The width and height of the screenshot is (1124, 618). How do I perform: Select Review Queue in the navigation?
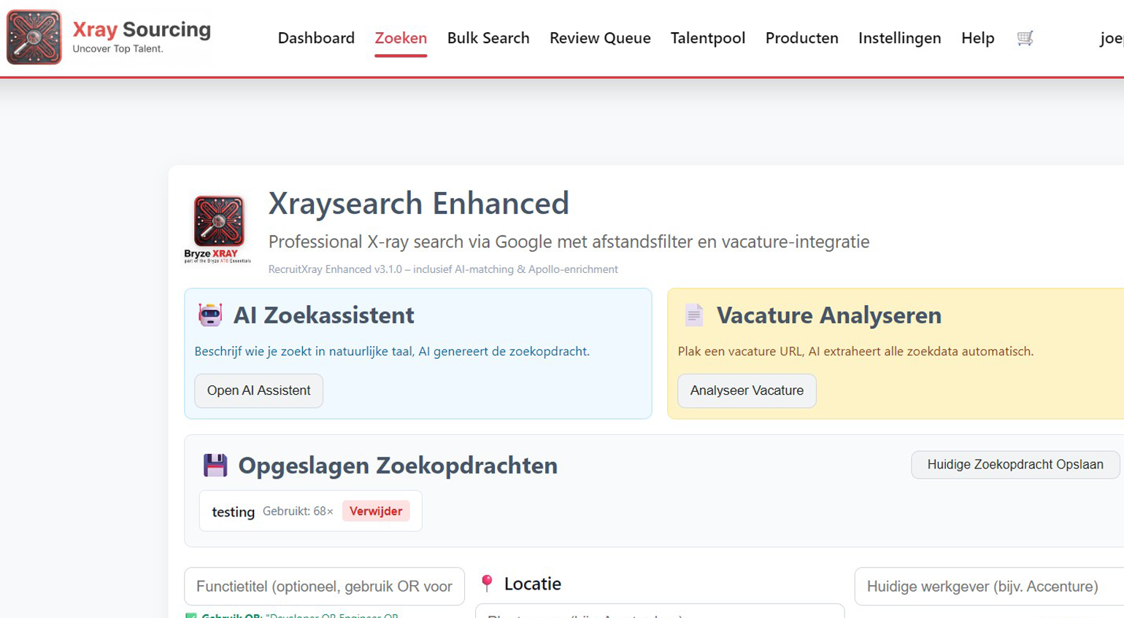pyautogui.click(x=600, y=38)
